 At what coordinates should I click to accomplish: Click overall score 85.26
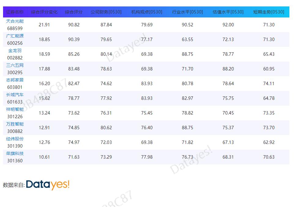point(74,54)
